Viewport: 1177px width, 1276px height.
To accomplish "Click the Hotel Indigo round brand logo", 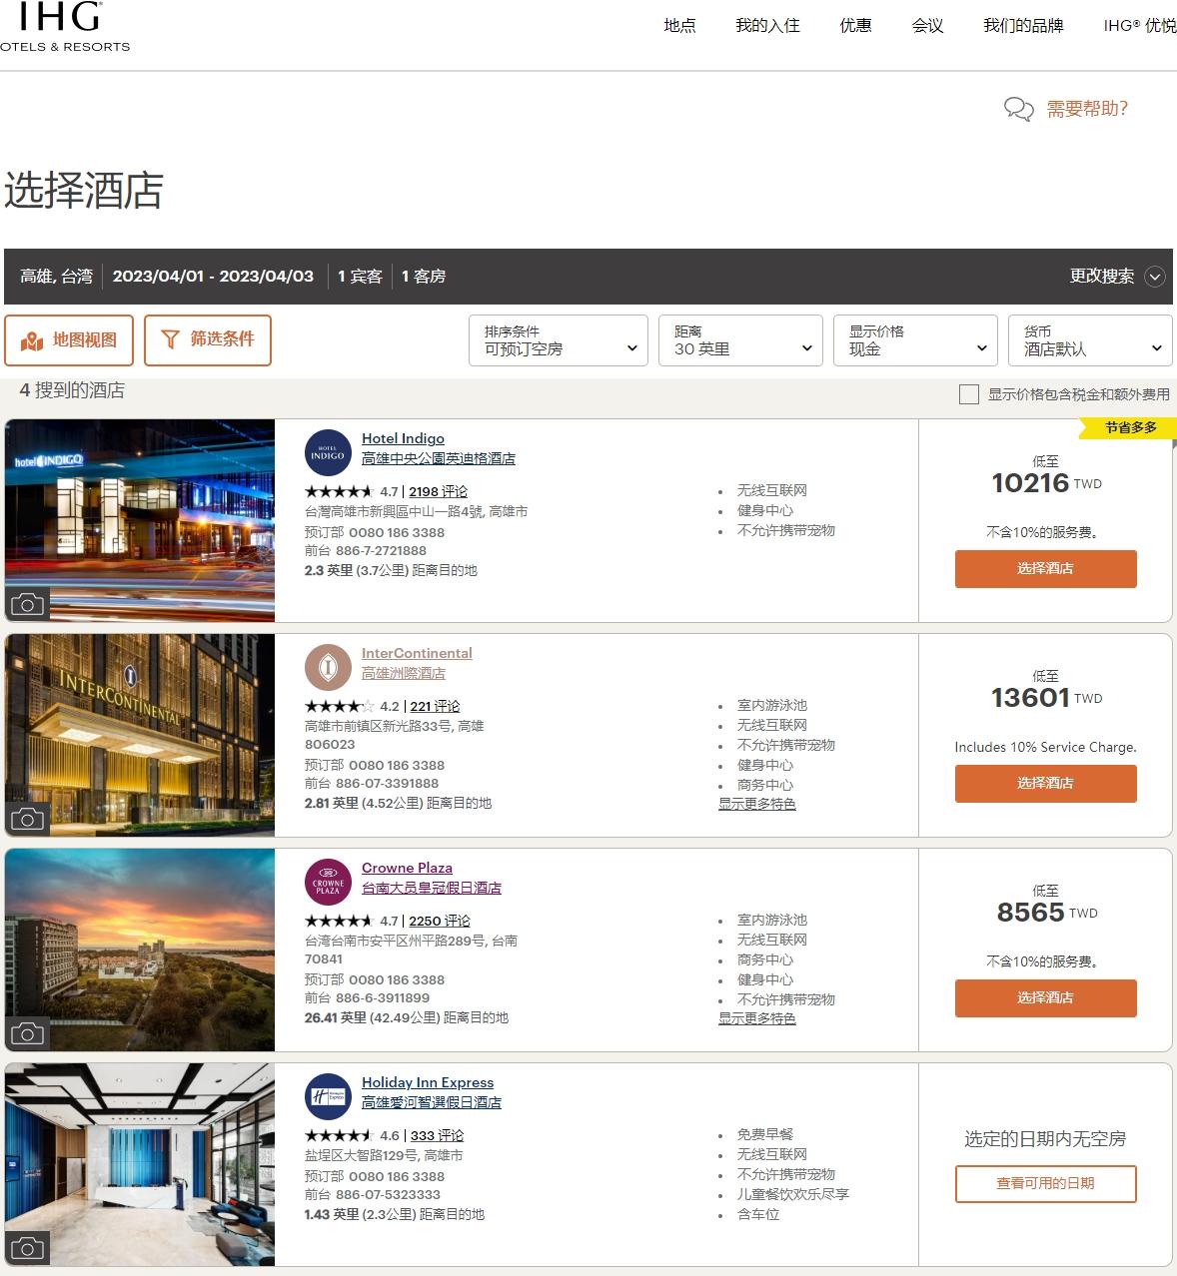I will tap(328, 453).
